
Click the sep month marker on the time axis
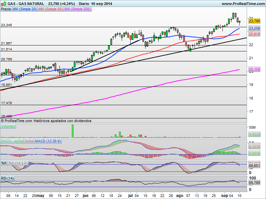[225, 196]
